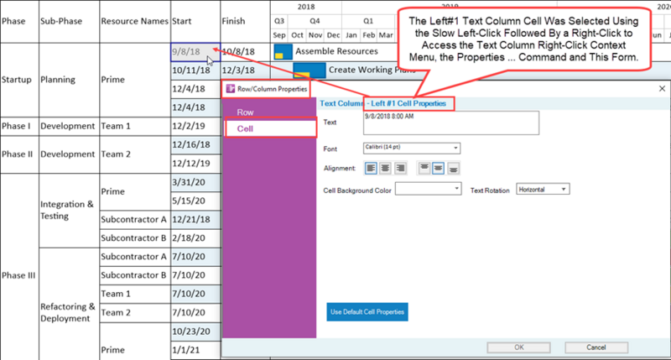Screen dimensions: 671x360
Task: Click the Feb month label in timescale
Action: pyautogui.click(x=368, y=35)
